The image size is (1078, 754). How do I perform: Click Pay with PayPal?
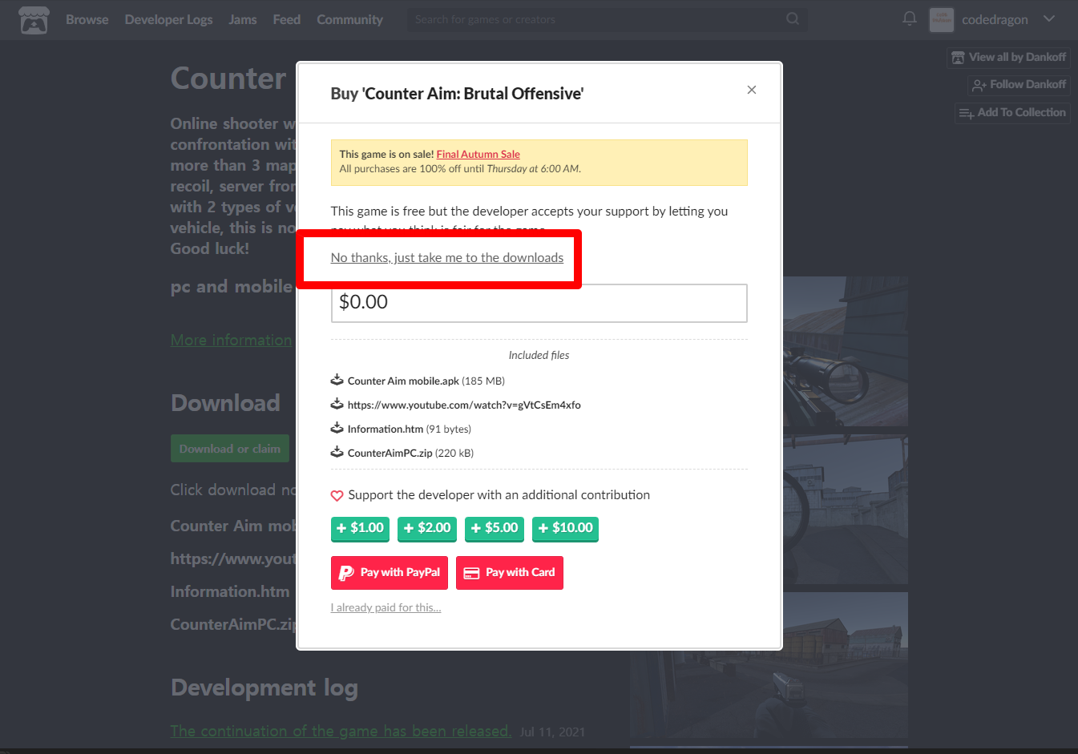tap(390, 573)
